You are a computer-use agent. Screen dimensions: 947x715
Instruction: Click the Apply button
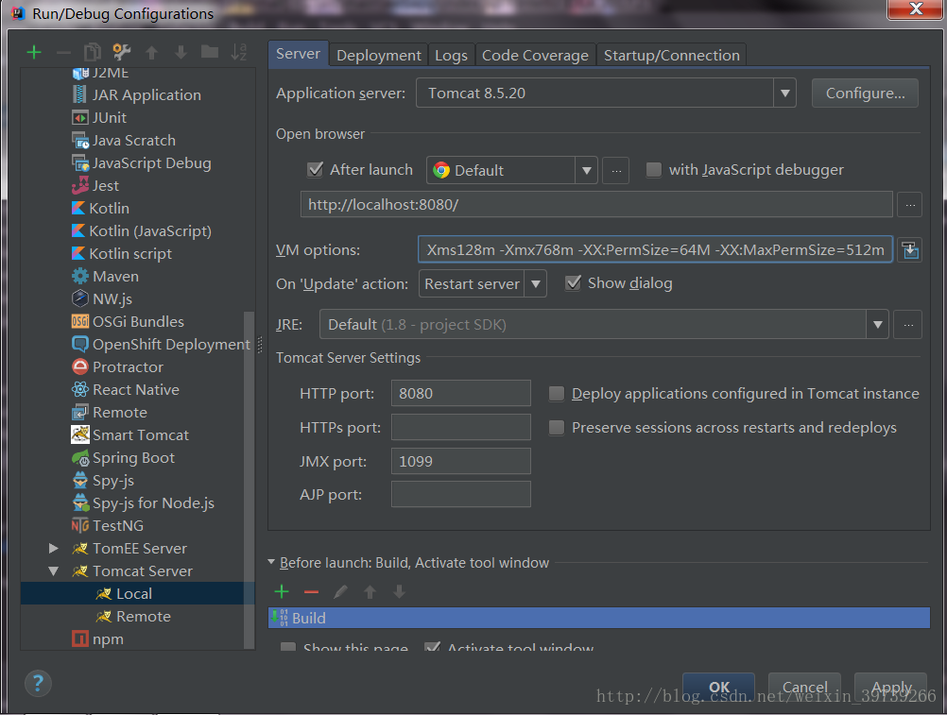point(891,688)
